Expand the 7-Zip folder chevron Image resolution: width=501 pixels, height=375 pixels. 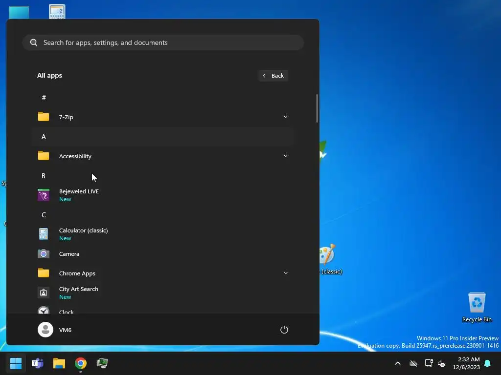click(286, 117)
